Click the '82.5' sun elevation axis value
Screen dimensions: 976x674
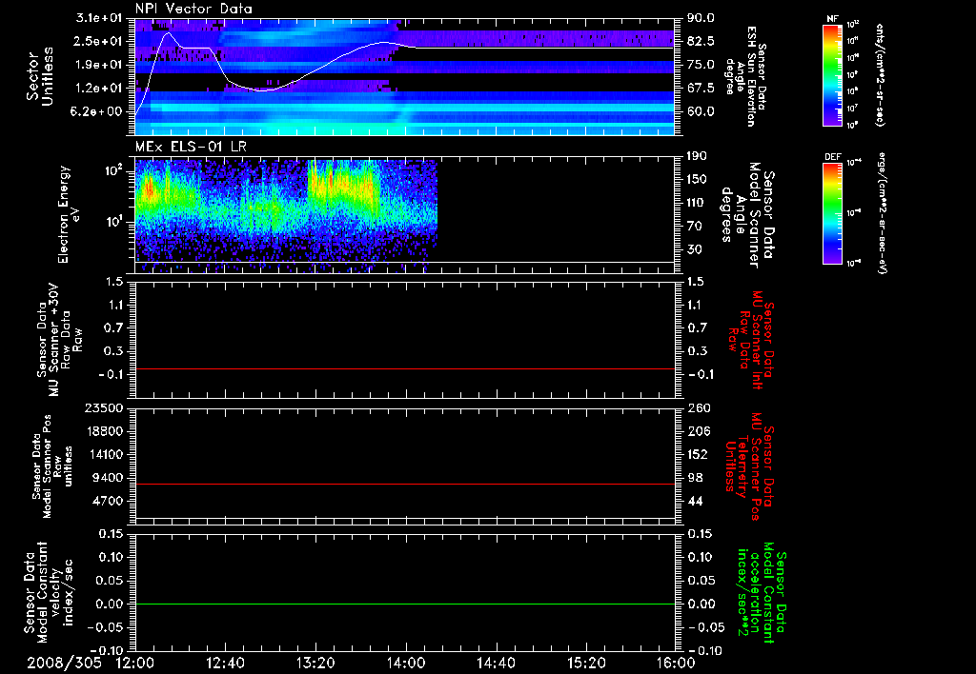coord(701,41)
